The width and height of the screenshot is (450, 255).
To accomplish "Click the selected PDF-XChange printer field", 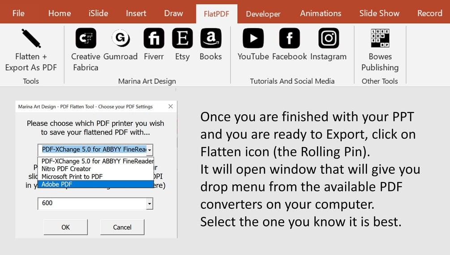I will tap(92, 150).
